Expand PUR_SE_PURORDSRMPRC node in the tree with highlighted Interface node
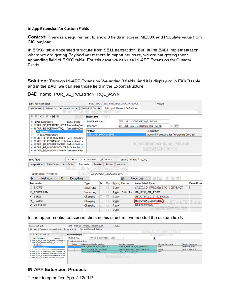Screen dimensions: 230x307 tap(31, 151)
